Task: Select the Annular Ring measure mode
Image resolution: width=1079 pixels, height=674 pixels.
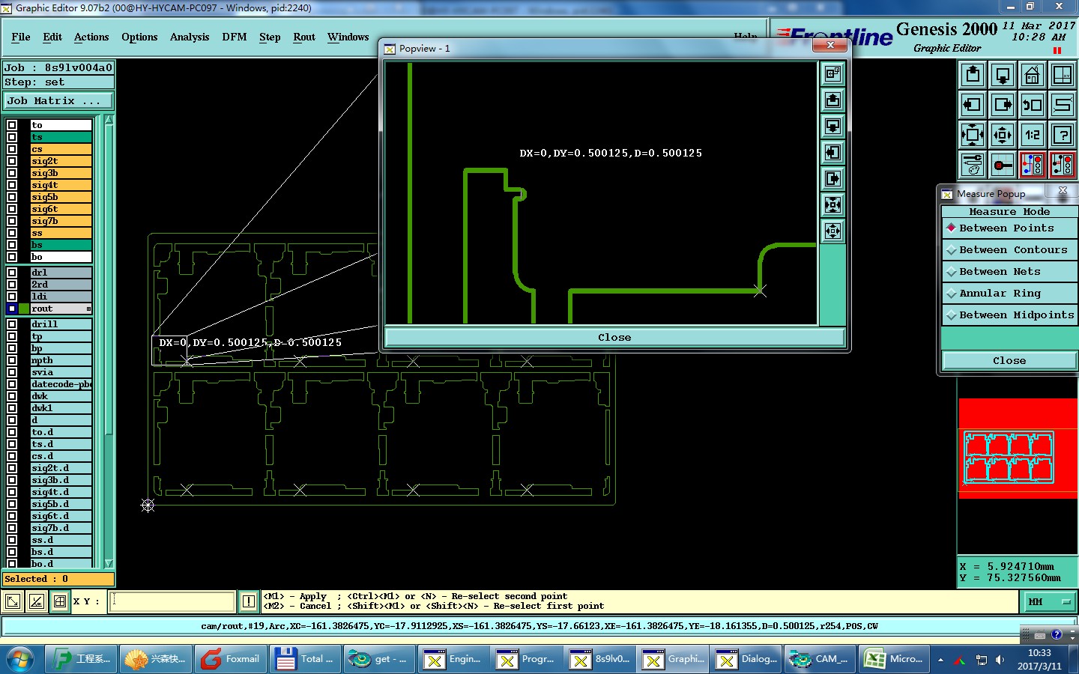Action: coord(1009,294)
